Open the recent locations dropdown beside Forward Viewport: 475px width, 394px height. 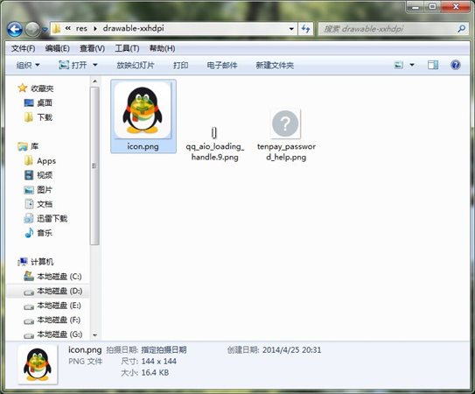click(45, 30)
